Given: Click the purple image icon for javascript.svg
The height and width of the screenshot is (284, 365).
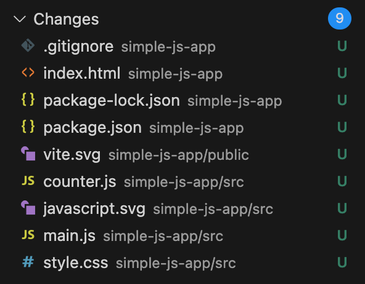Looking at the screenshot, I should point(28,208).
